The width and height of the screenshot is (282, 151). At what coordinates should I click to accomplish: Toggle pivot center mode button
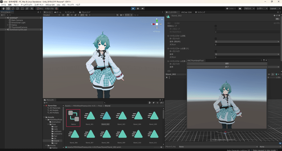pyautogui.click(x=40, y=8)
